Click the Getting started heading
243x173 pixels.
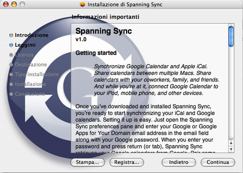[x=96, y=53]
